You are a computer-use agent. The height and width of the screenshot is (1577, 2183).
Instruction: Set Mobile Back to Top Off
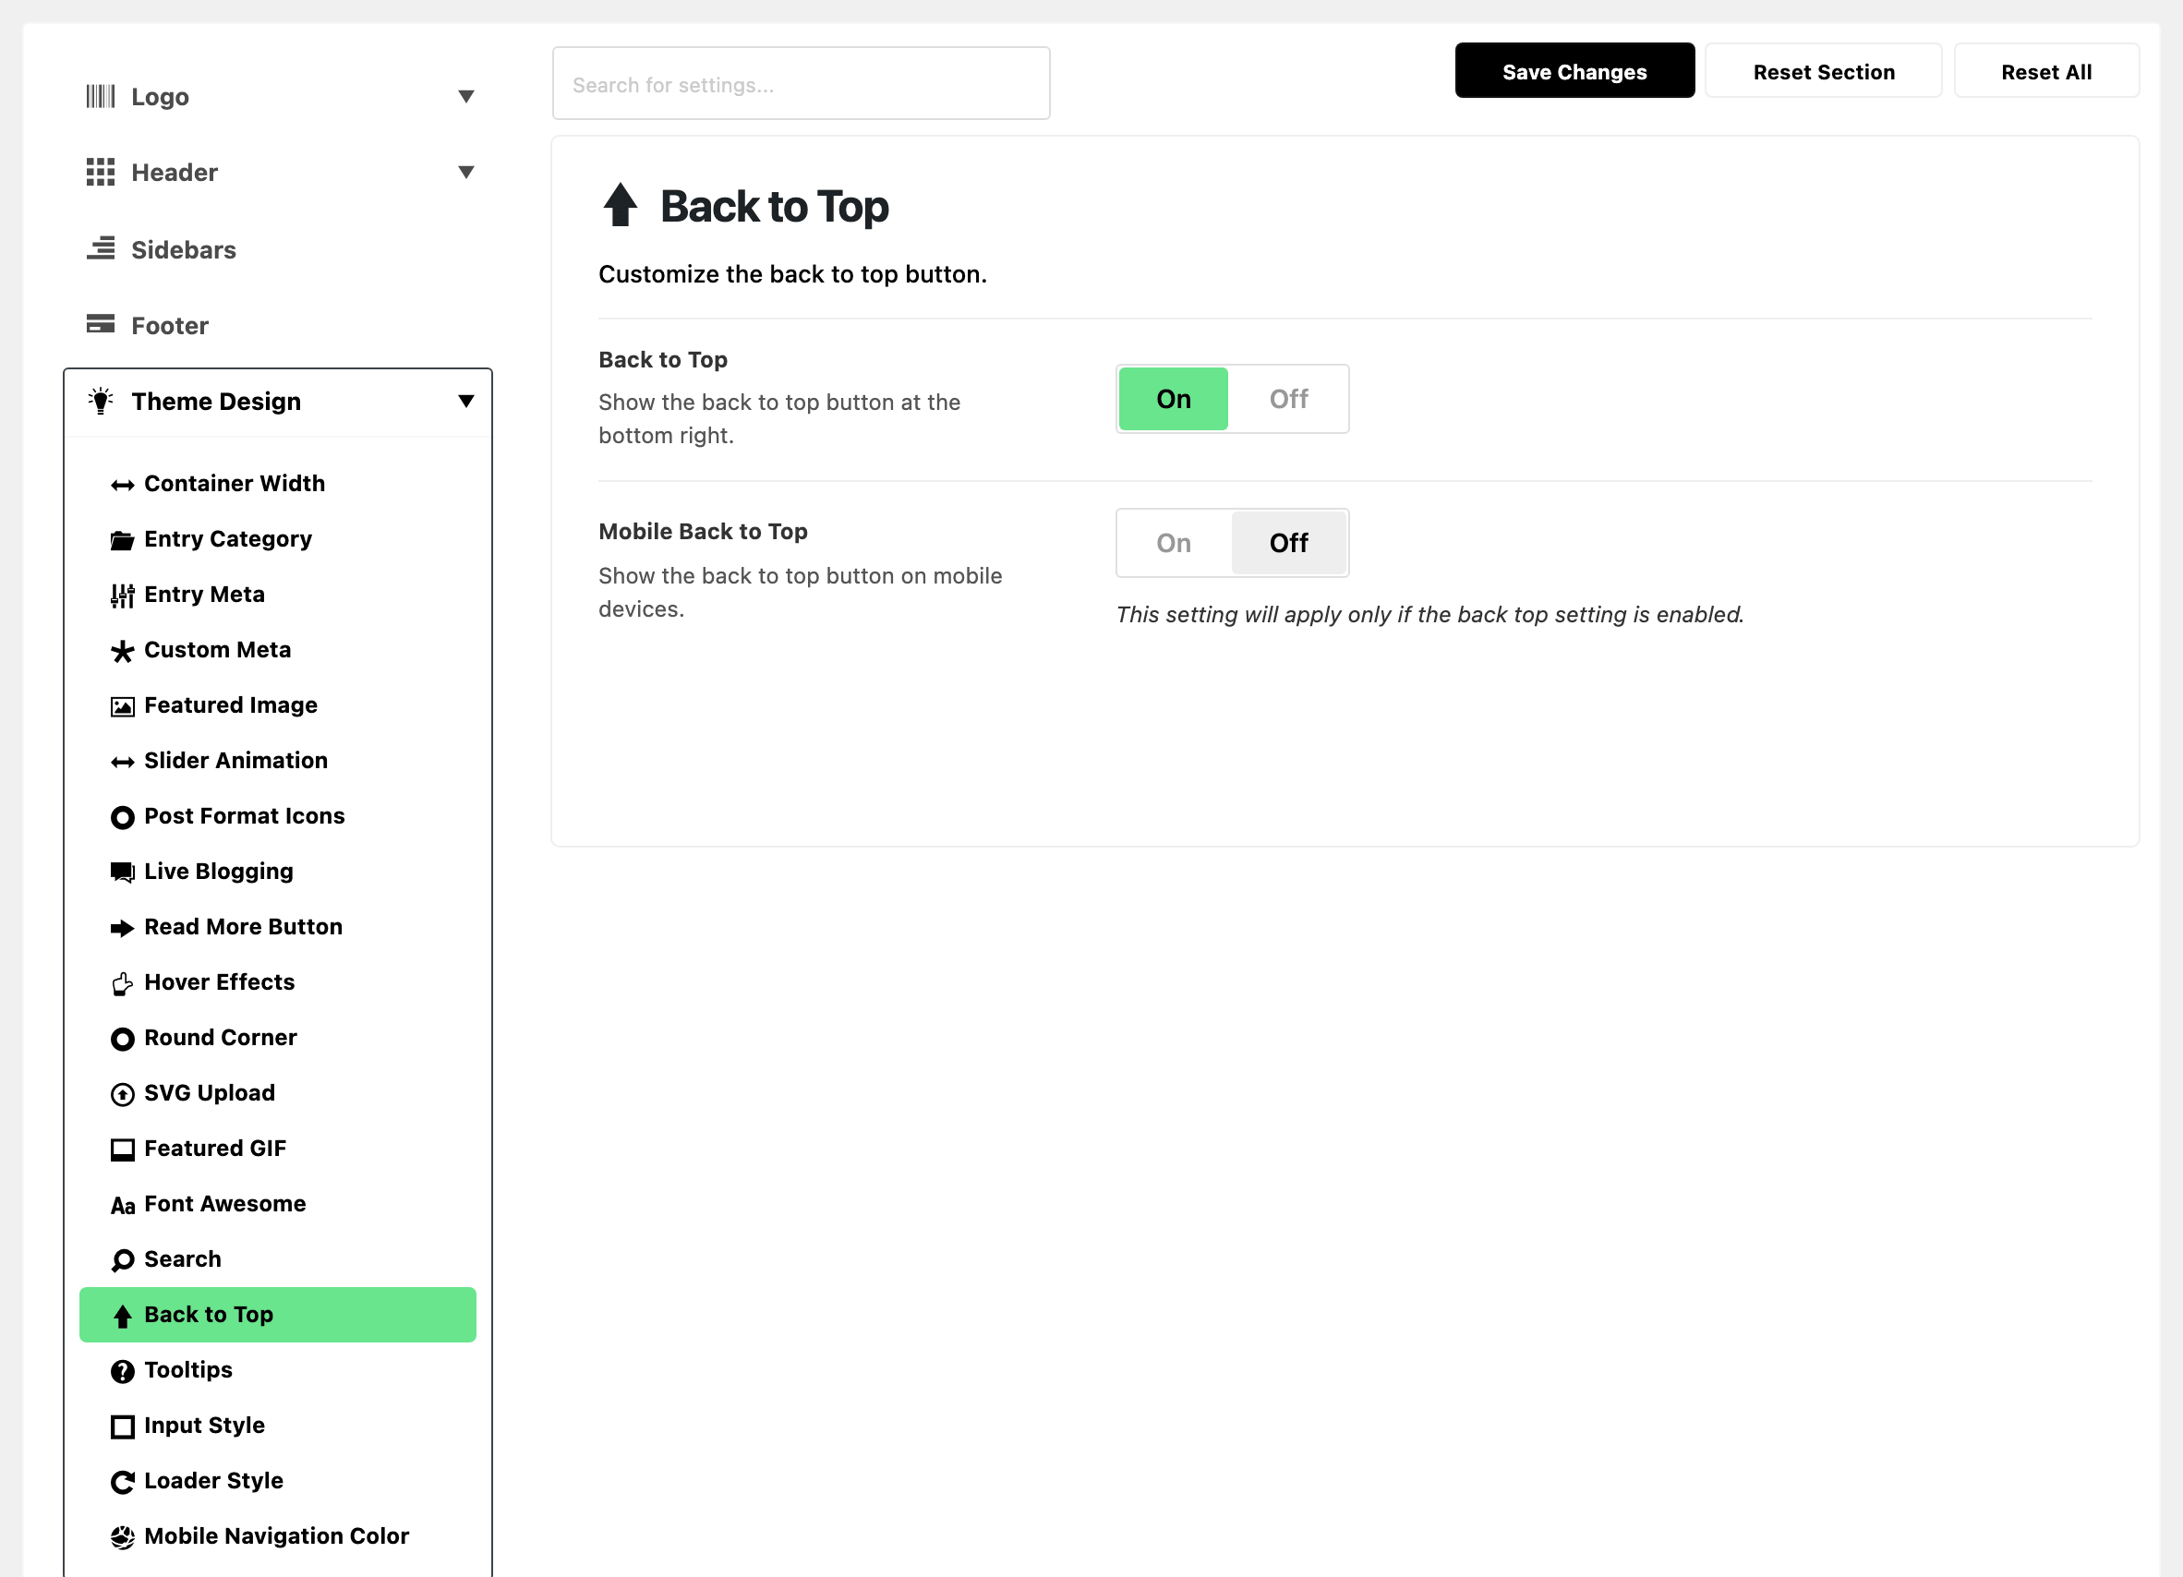click(1288, 543)
